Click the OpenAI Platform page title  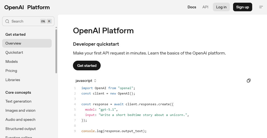pos(103,31)
